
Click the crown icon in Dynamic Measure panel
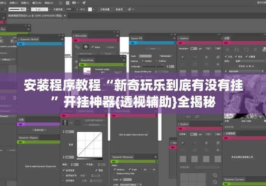[x=114, y=161]
